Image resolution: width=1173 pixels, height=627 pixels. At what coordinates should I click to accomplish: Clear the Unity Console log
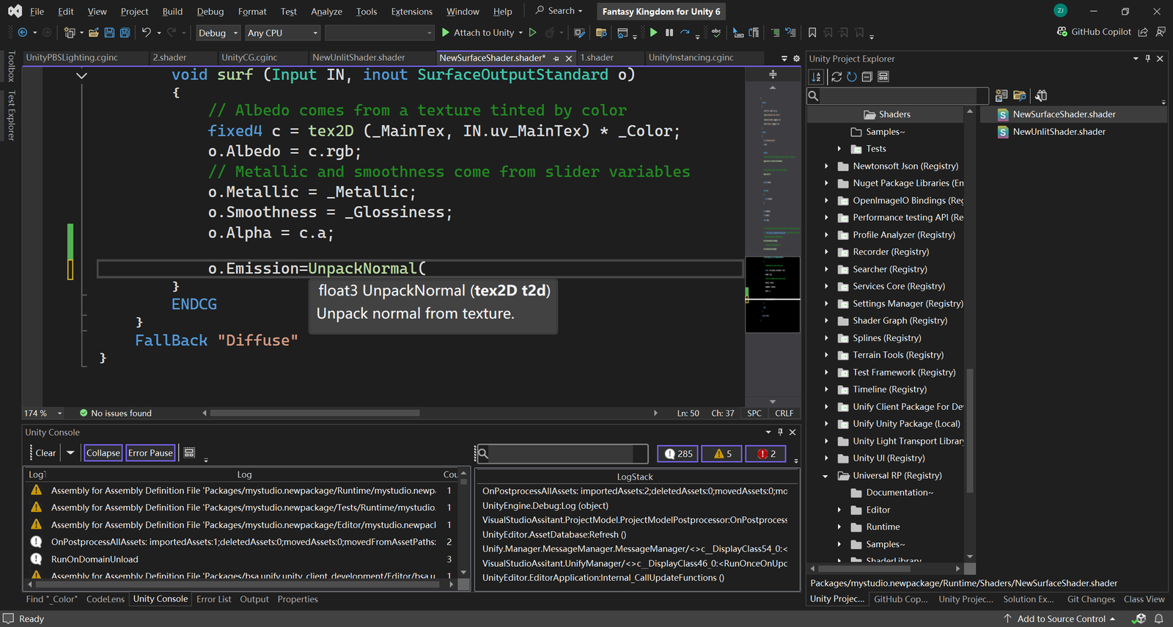click(x=45, y=453)
